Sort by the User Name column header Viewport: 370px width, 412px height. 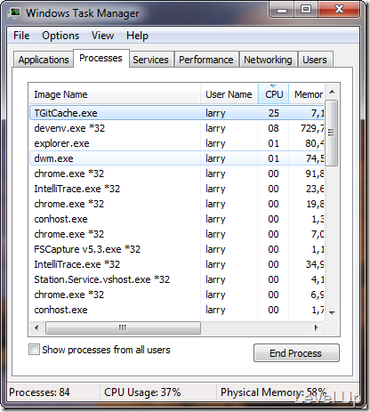(x=229, y=94)
